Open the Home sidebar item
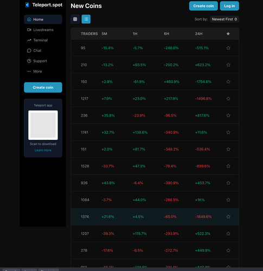The width and height of the screenshot is (263, 271). (43, 20)
